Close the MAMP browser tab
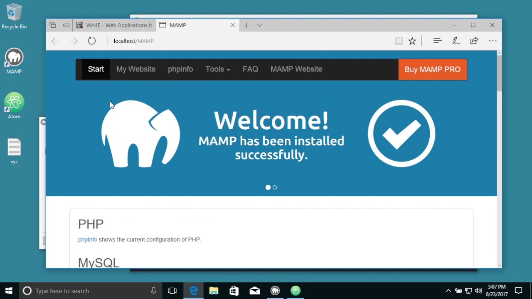The image size is (532, 299). [233, 25]
